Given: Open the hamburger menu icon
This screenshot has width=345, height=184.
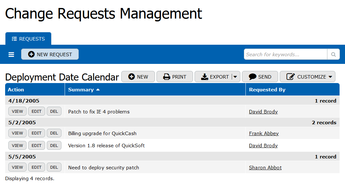Looking at the screenshot, I should (x=11, y=55).
